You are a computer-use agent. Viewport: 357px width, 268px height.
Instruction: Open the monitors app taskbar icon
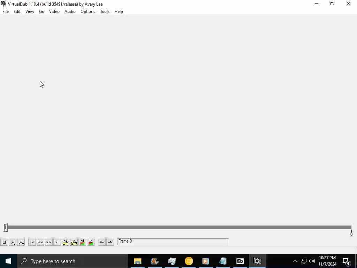(x=172, y=261)
